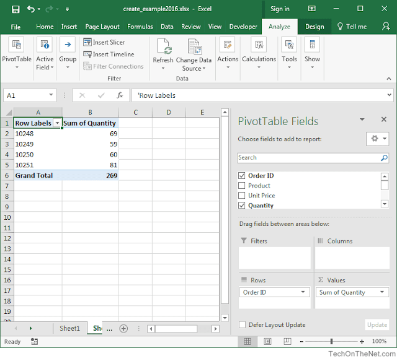
Task: Click the zoom out minus button
Action: coord(301,342)
